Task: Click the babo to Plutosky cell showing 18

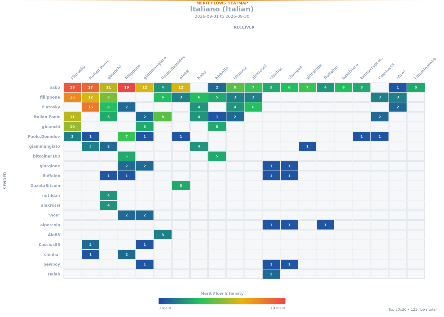Action: 72,87
